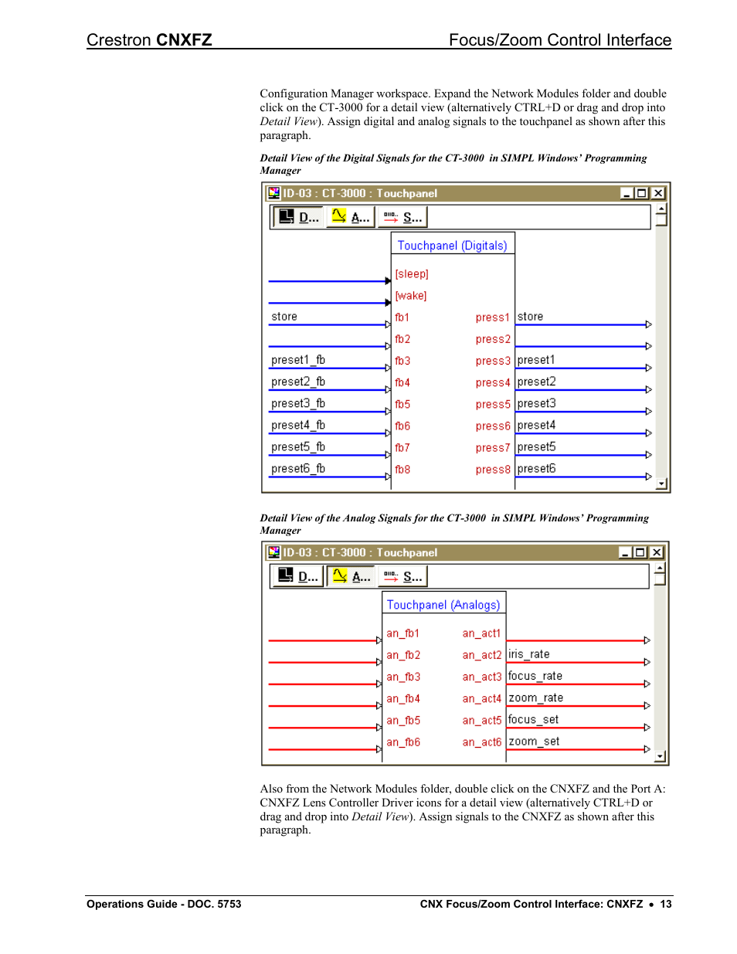Close the Analogs detail view window
This screenshot has height=954, width=737.
[x=657, y=552]
